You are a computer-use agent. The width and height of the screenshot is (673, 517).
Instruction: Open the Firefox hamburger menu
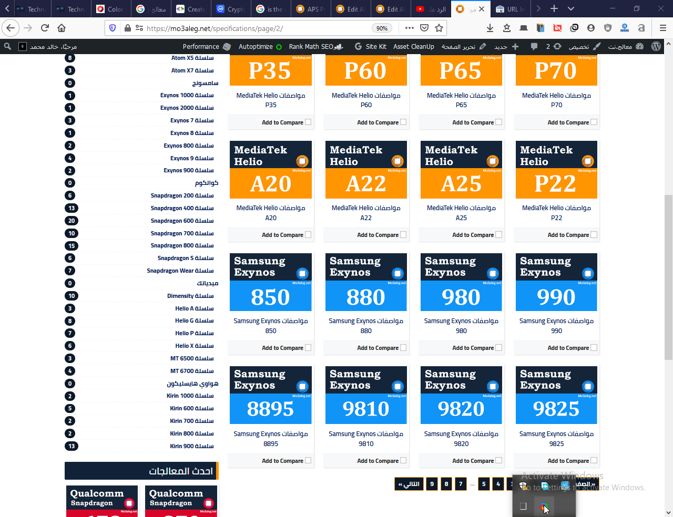tap(663, 28)
